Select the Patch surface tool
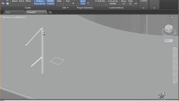 pos(22,1)
